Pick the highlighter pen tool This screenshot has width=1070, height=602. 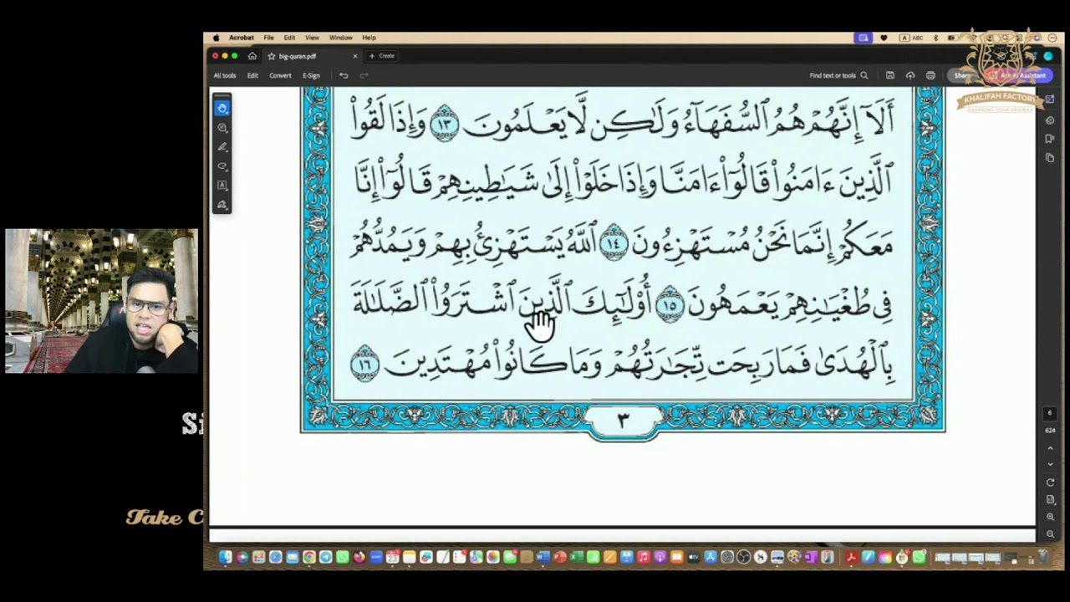[x=222, y=146]
